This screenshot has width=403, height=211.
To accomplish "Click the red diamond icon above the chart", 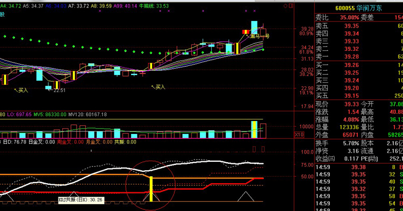I will point(285,6).
